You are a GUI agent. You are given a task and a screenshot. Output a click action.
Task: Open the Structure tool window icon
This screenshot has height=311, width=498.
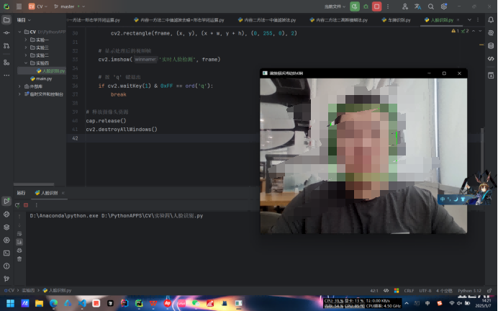(x=6, y=62)
